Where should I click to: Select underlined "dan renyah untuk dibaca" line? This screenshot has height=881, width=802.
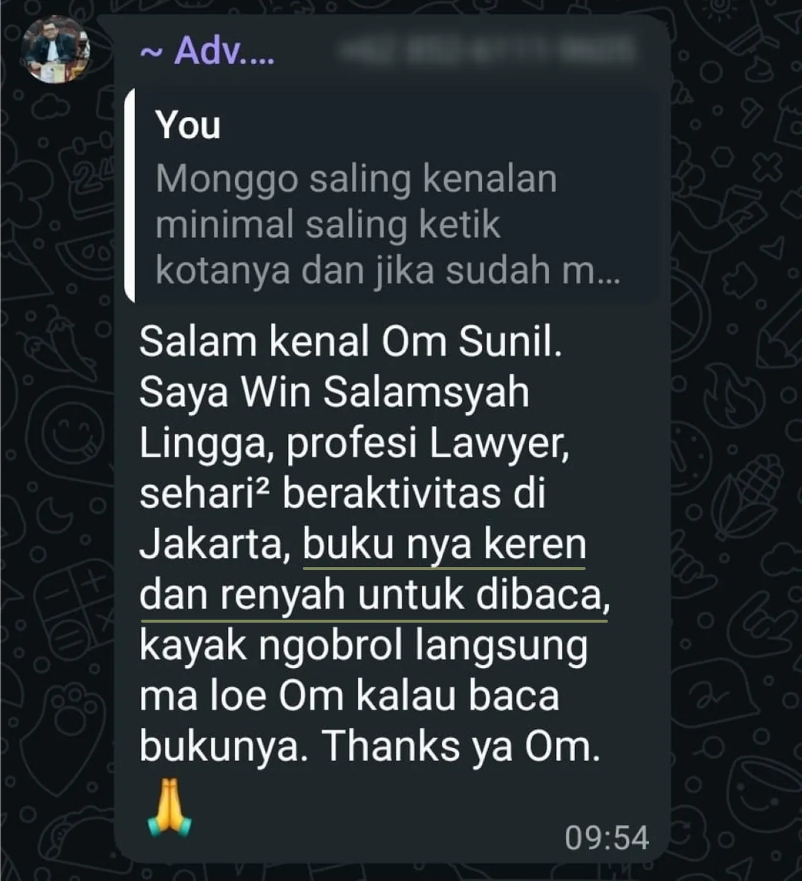[x=374, y=596]
